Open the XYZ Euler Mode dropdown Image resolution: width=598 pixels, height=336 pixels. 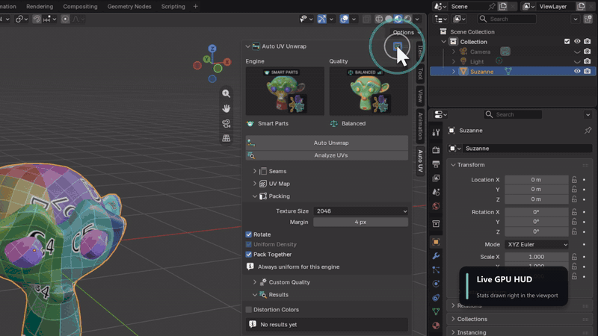point(537,245)
